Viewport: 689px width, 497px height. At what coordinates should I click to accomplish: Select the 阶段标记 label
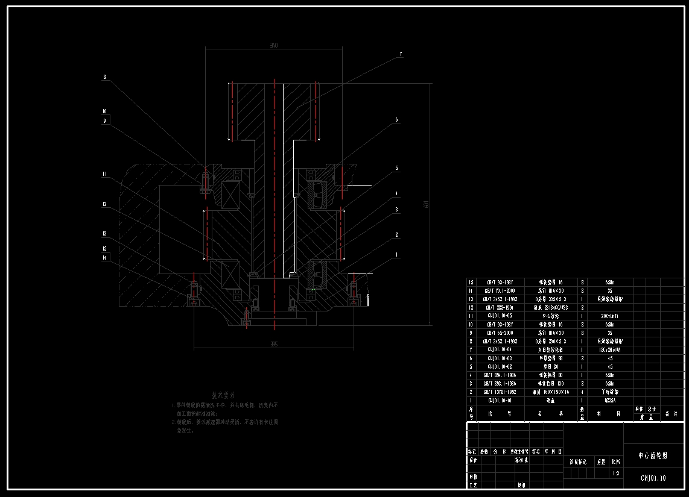(x=578, y=462)
